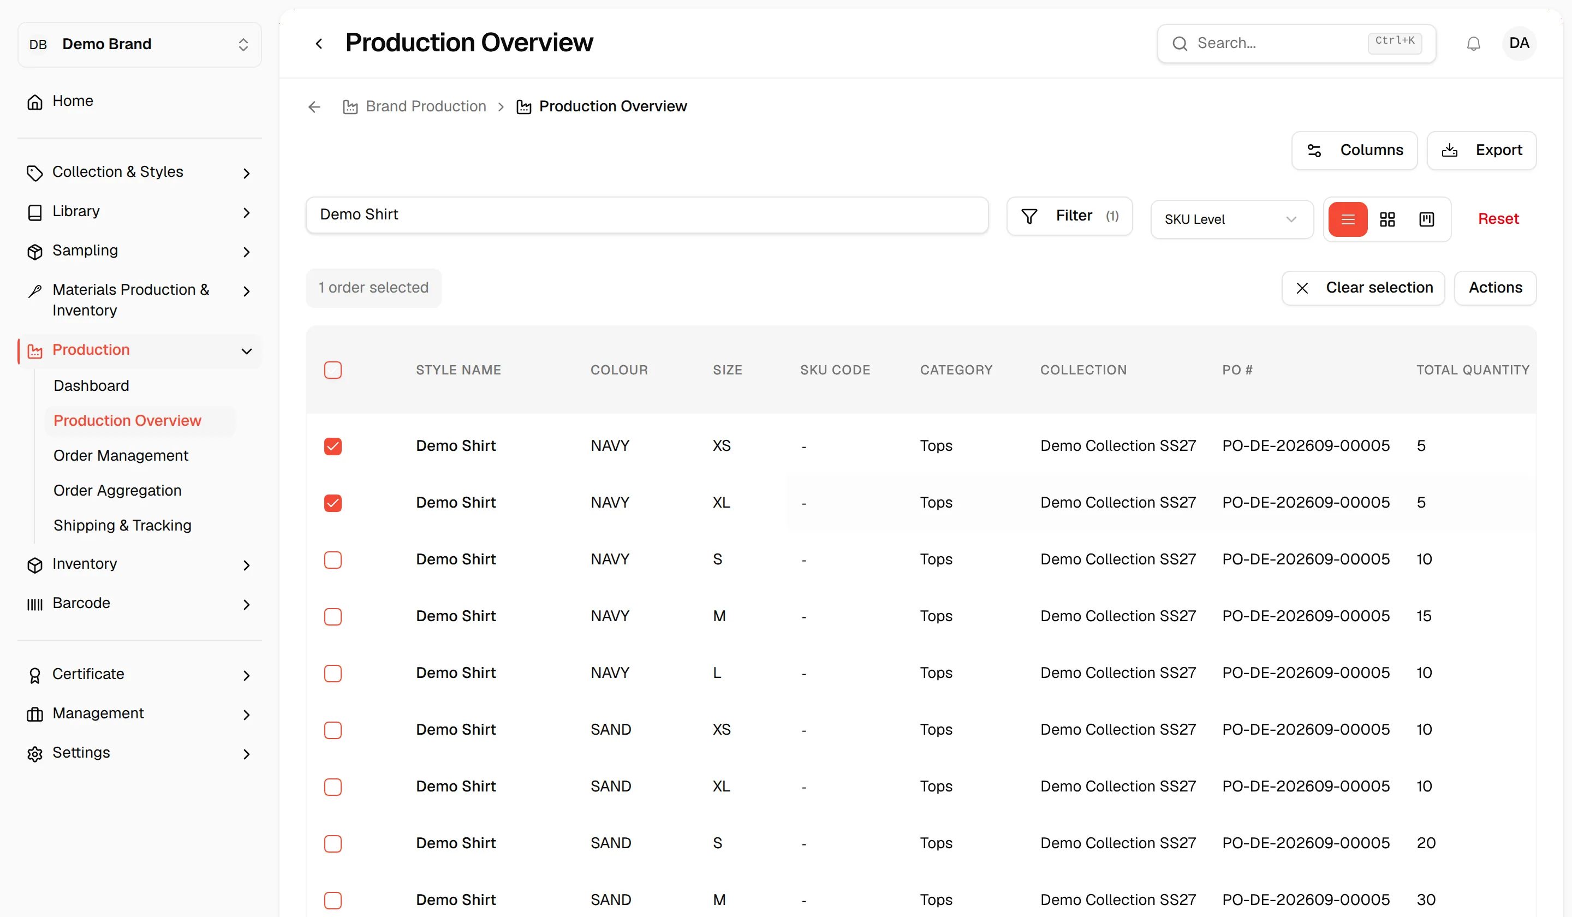Image resolution: width=1572 pixels, height=917 pixels.
Task: Toggle the select-all header checkbox
Action: 332,370
